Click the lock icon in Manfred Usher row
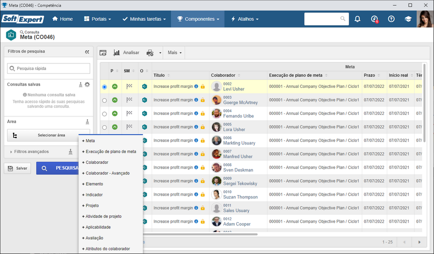The image size is (434, 254). 203,154
